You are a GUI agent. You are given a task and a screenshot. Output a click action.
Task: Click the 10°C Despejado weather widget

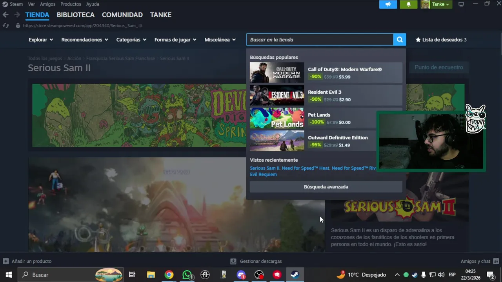click(x=361, y=275)
